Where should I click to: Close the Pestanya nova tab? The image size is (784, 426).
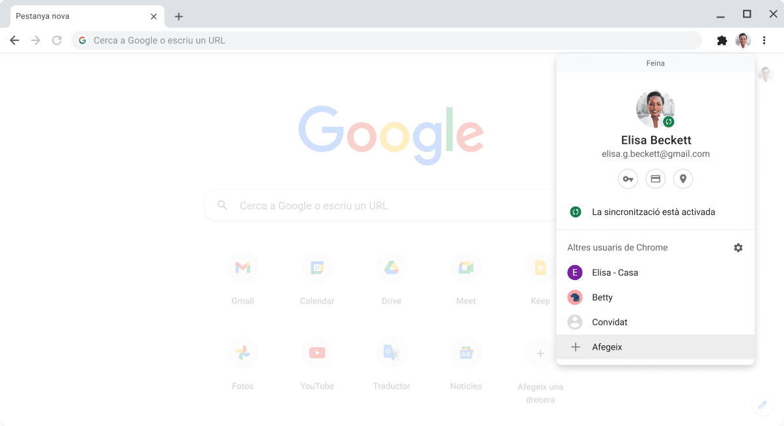(x=154, y=16)
